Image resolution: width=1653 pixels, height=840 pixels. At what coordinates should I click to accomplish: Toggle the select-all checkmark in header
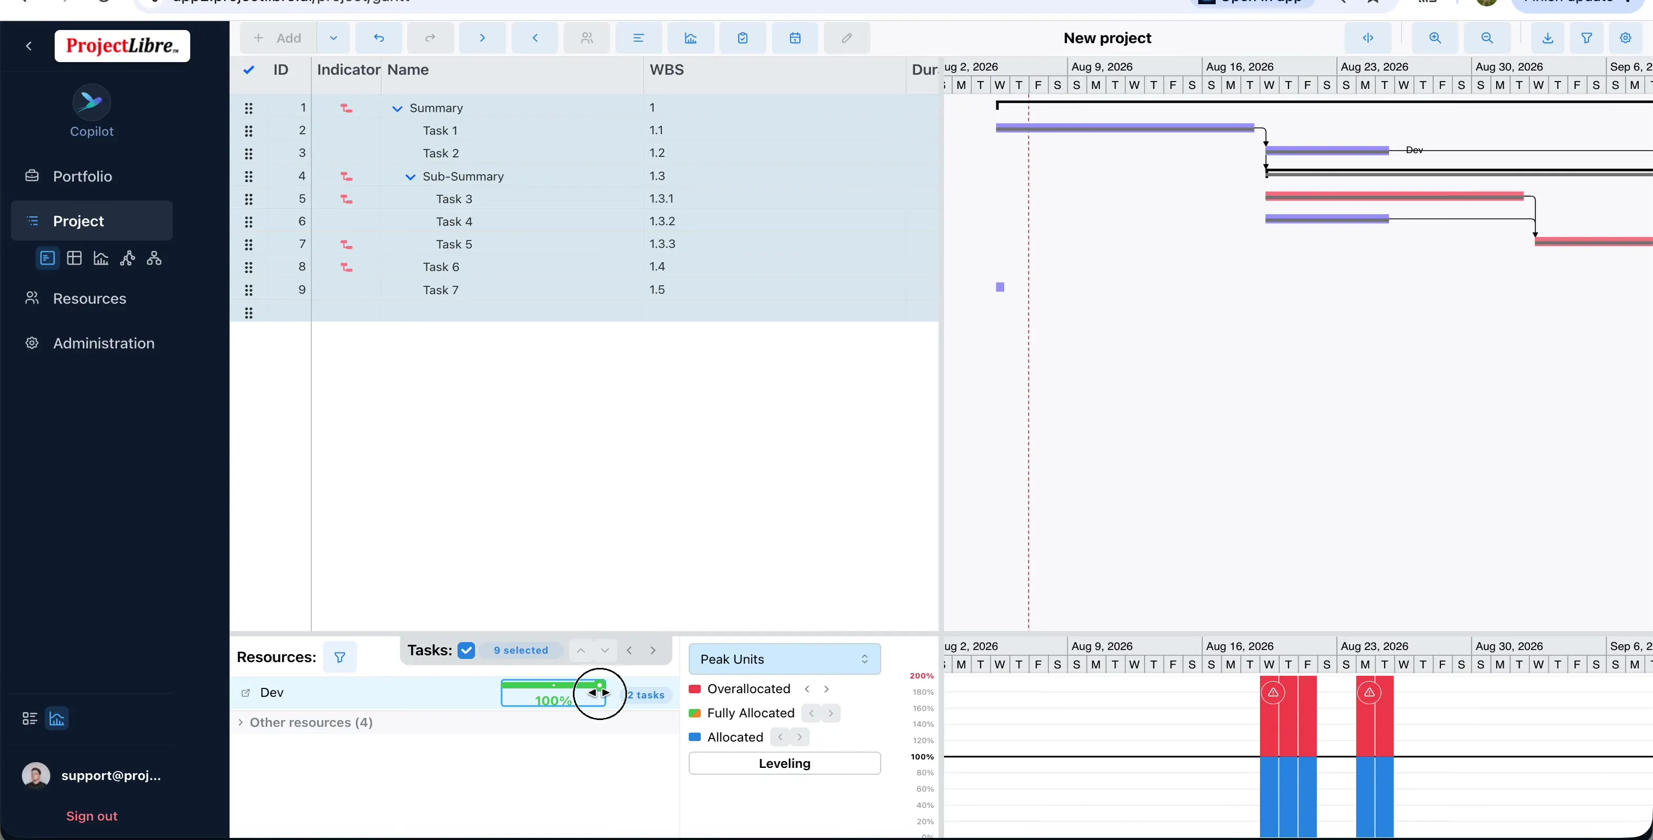coord(249,70)
